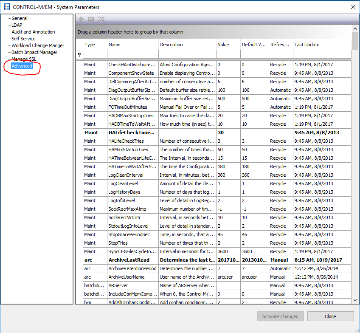Click the add parameter plus icon
This screenshot has height=333, width=360.
coord(81,19)
